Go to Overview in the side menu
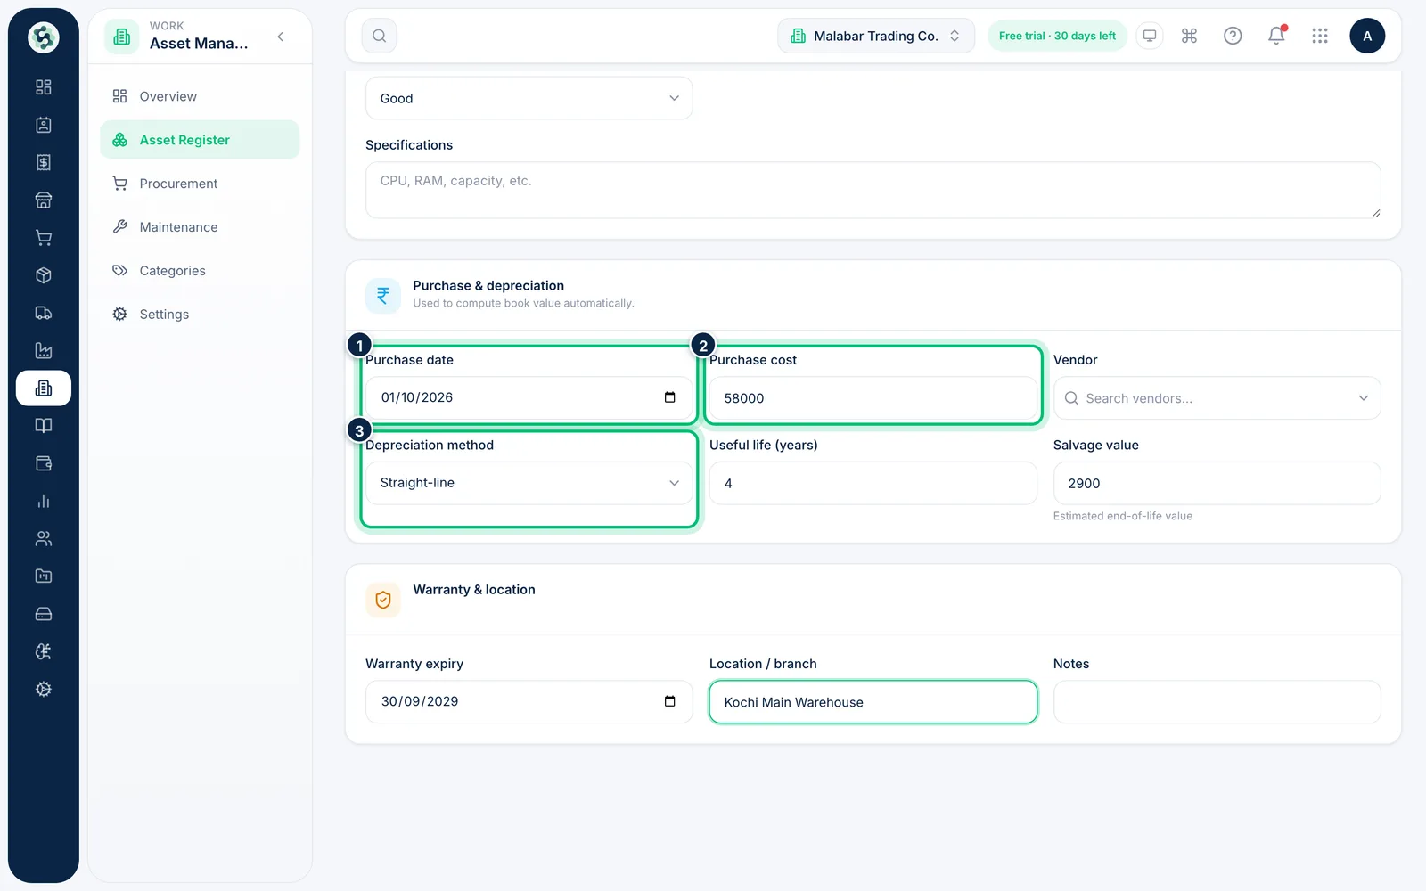Image resolution: width=1426 pixels, height=891 pixels. [200, 96]
